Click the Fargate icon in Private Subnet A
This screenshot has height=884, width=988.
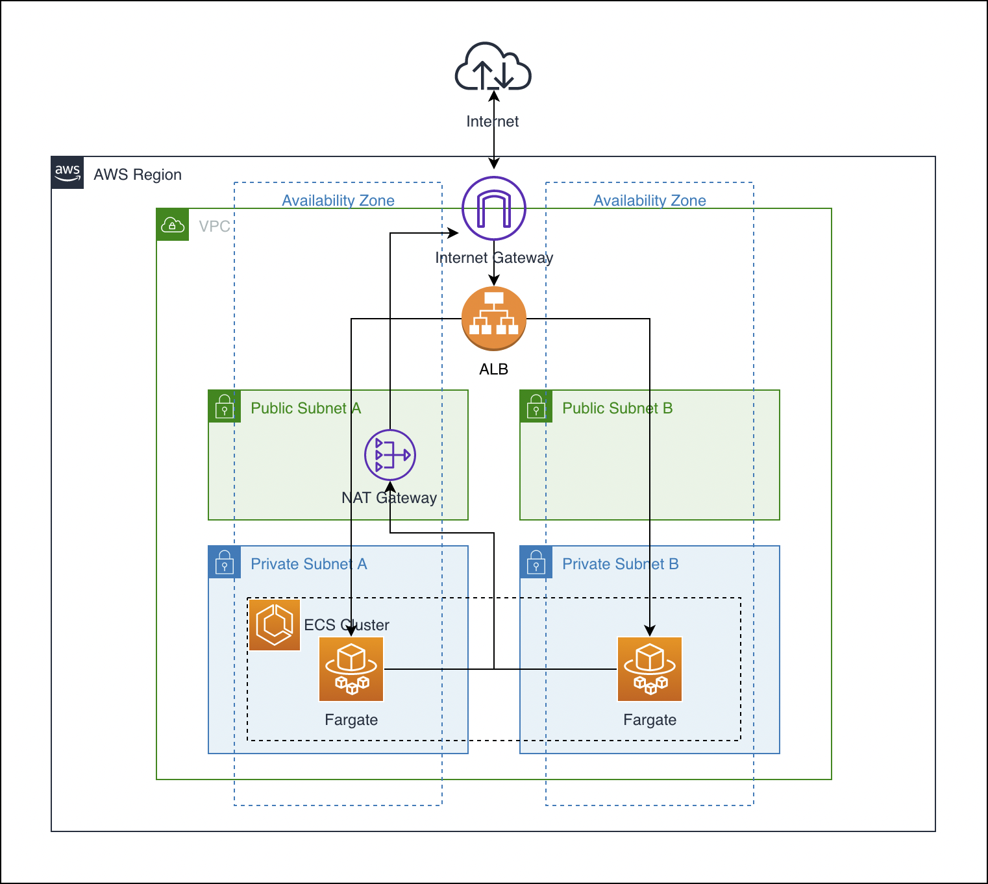click(351, 669)
